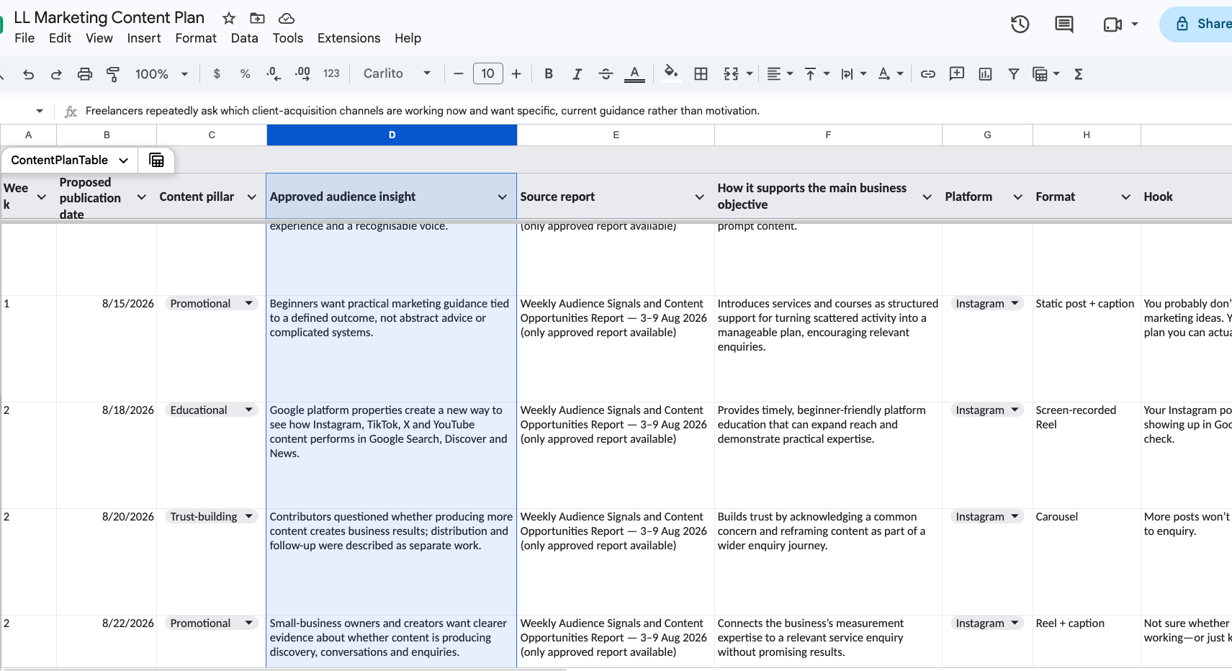The width and height of the screenshot is (1232, 671).
Task: Change Trust-building chip for 8/20/2026 row
Action: pos(211,517)
